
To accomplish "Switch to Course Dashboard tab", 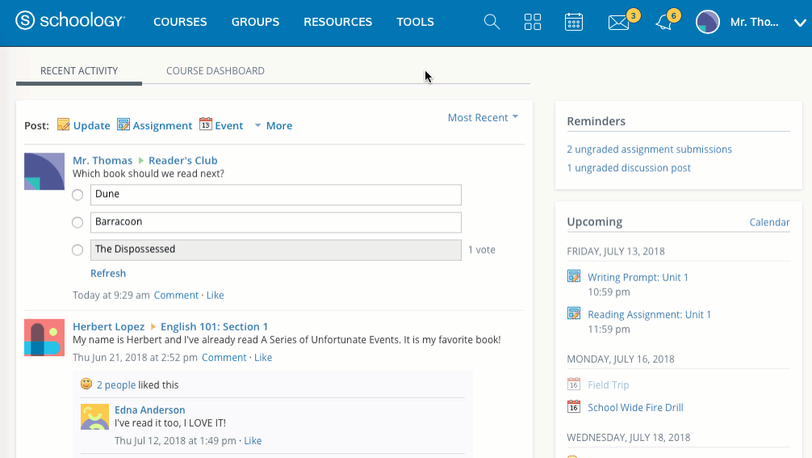I will (x=216, y=71).
